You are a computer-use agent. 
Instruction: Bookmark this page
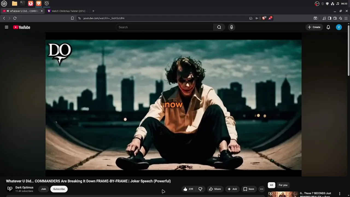[x=72, y=18]
